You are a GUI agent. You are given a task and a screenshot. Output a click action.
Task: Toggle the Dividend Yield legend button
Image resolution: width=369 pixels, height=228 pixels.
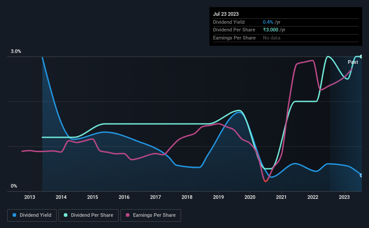tap(32, 215)
